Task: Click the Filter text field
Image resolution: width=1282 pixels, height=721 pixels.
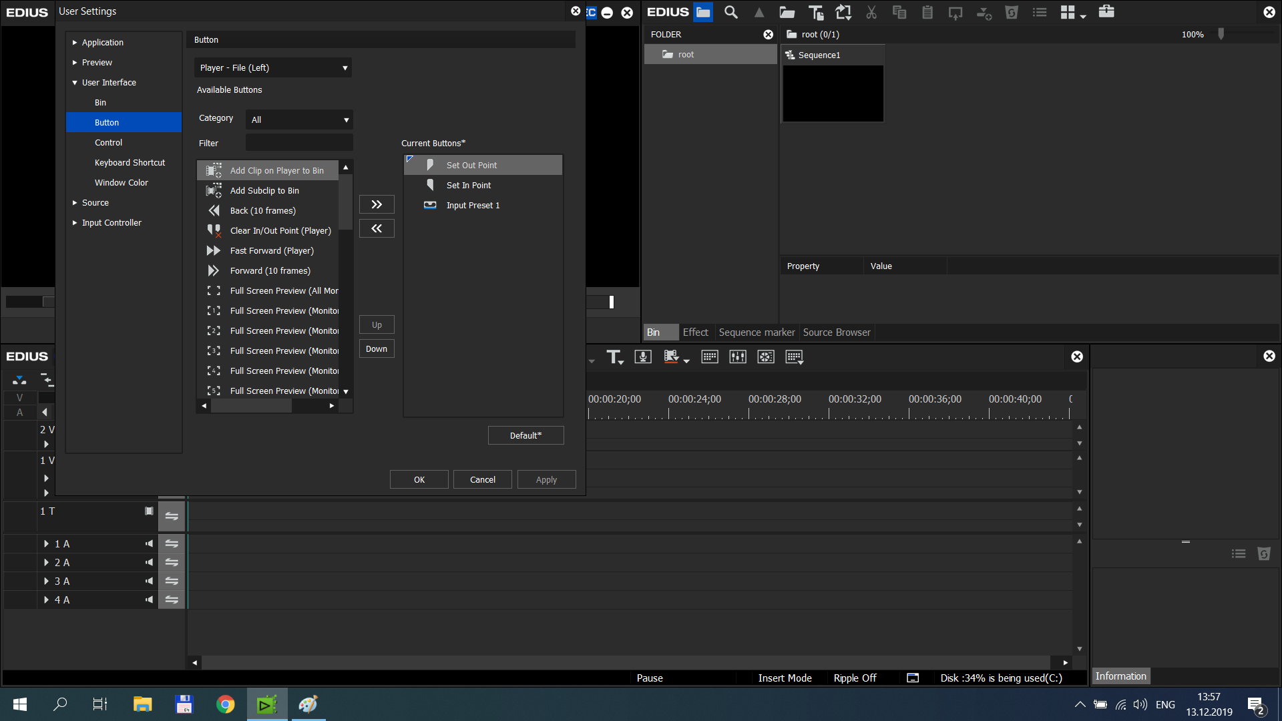Action: click(299, 143)
